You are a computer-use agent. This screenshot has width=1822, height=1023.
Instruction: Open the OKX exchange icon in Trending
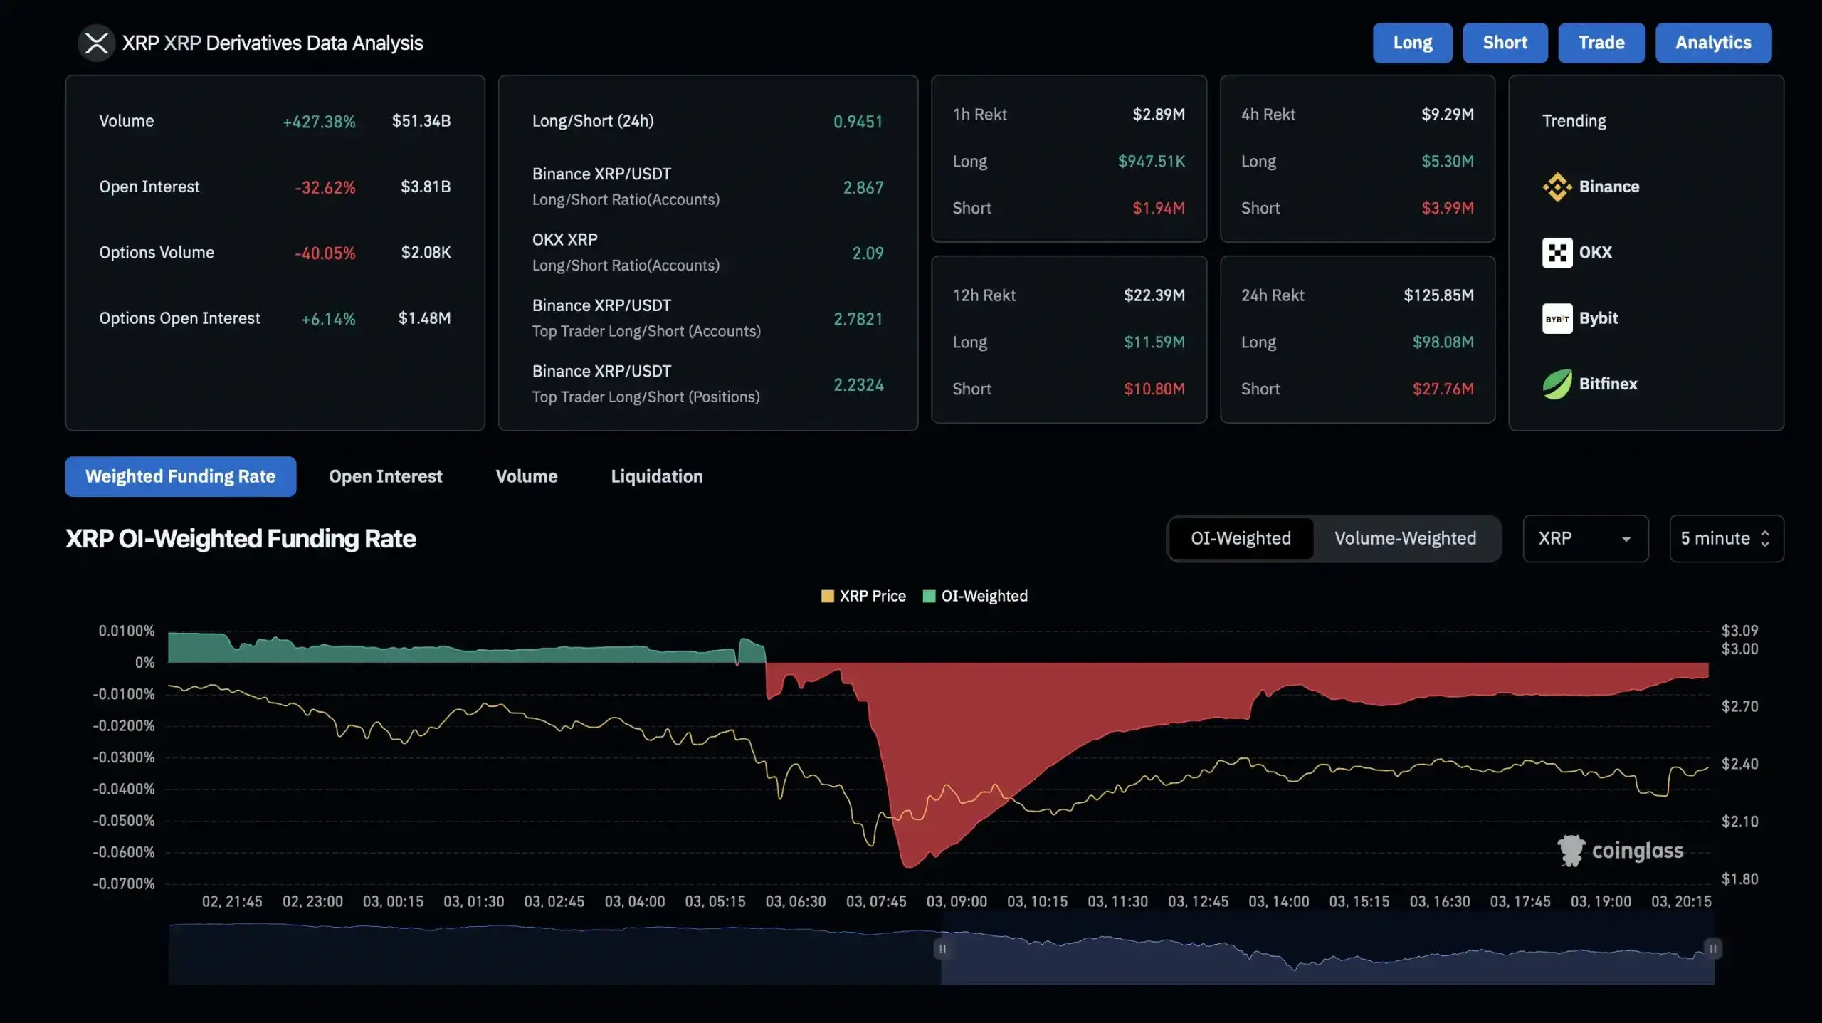pos(1557,253)
